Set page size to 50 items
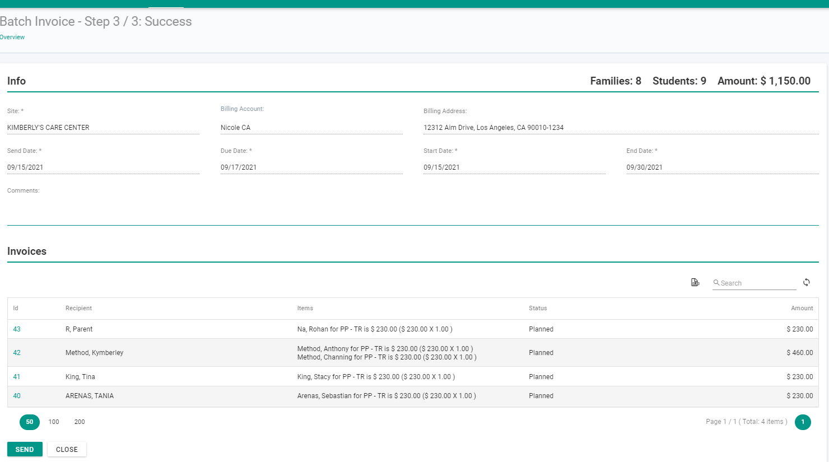The height and width of the screenshot is (462, 829). point(30,422)
